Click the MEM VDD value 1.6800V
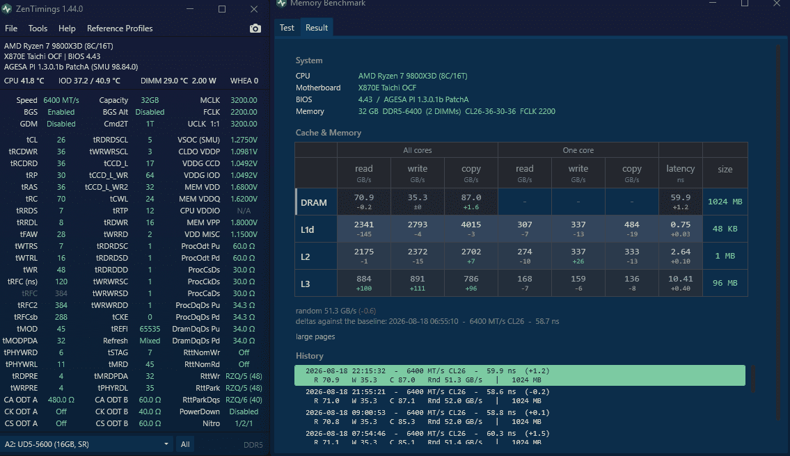 244,187
